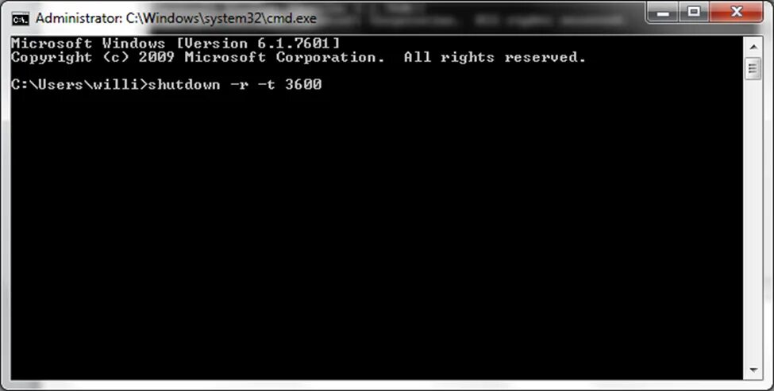Minimize the Command Prompt window
Viewport: 774px width, 391px height.
tap(663, 12)
